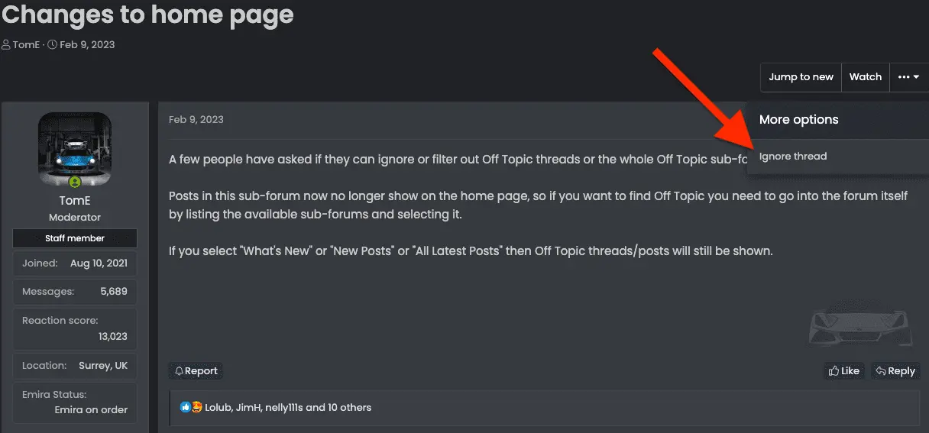Click the bell icon for Report
The image size is (929, 433).
click(179, 371)
